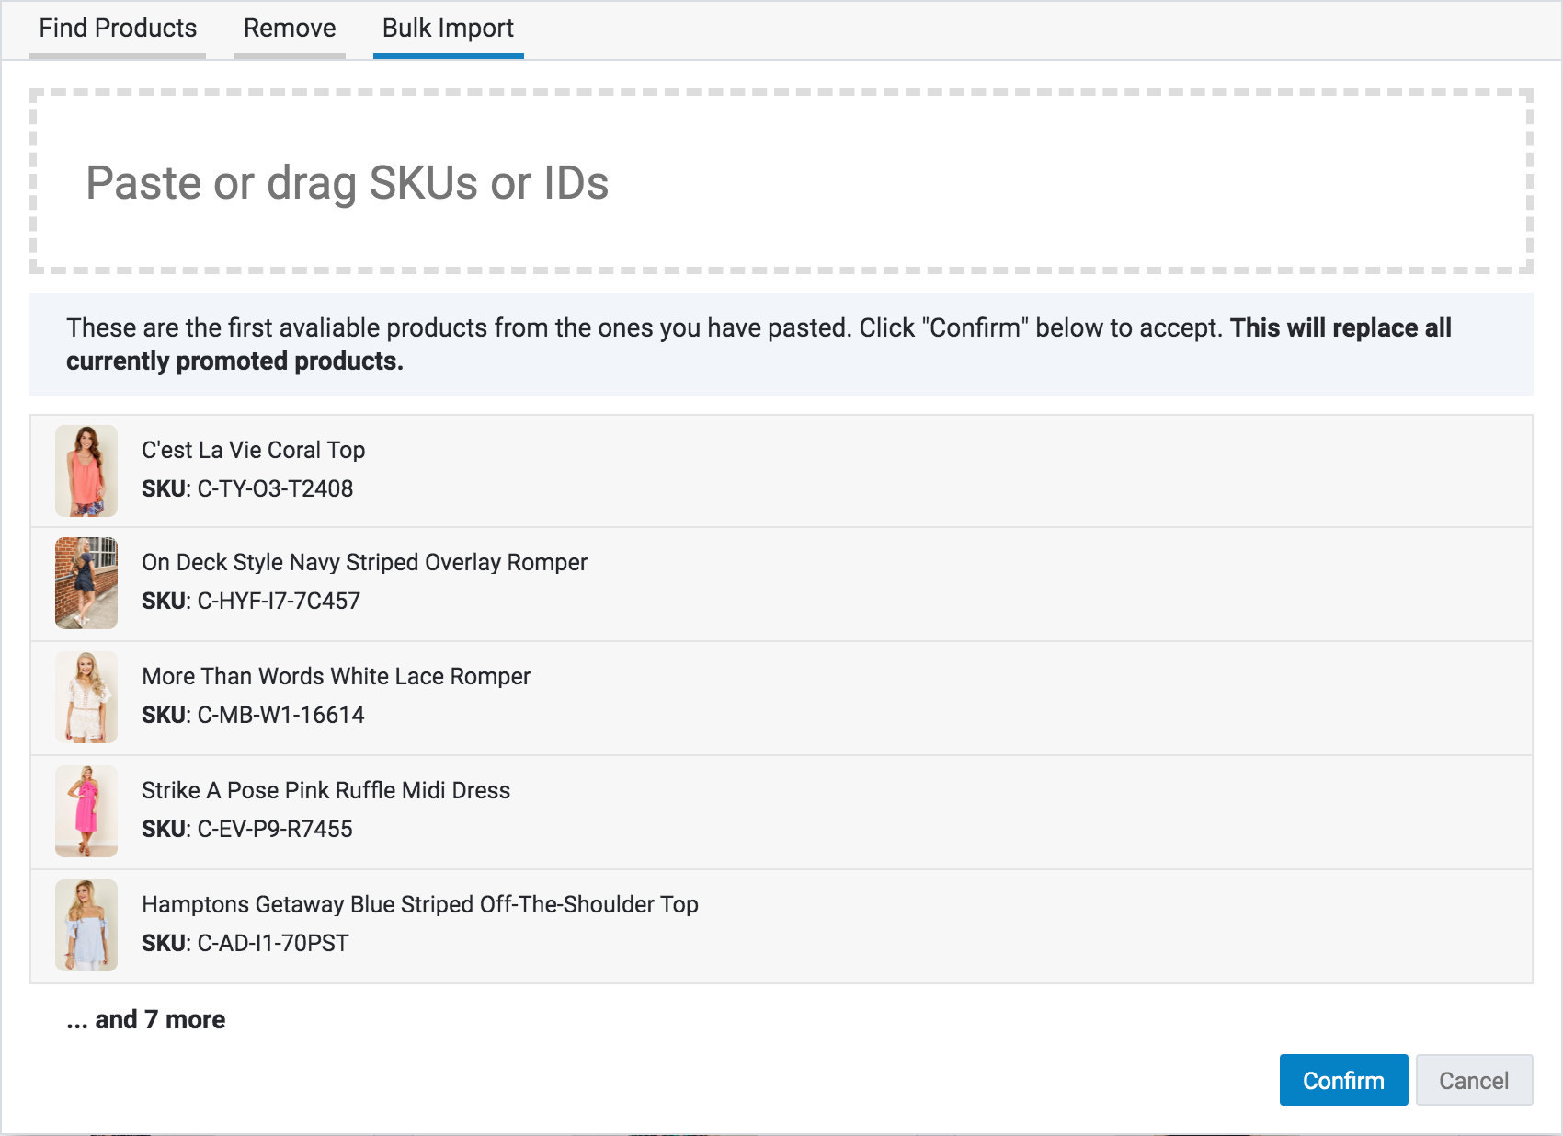Open the Remove tab

tap(290, 29)
